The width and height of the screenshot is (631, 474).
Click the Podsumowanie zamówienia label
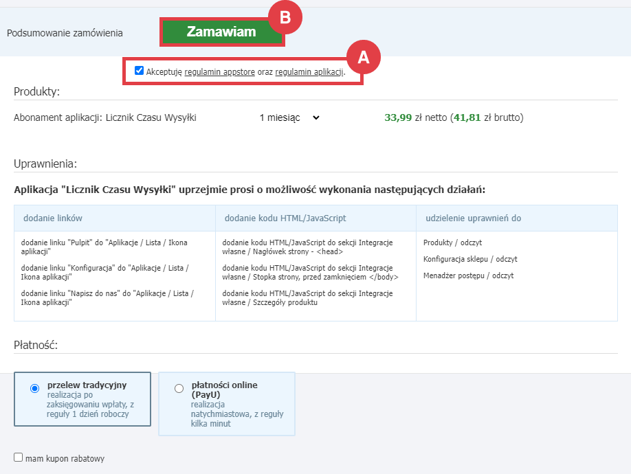[65, 32]
